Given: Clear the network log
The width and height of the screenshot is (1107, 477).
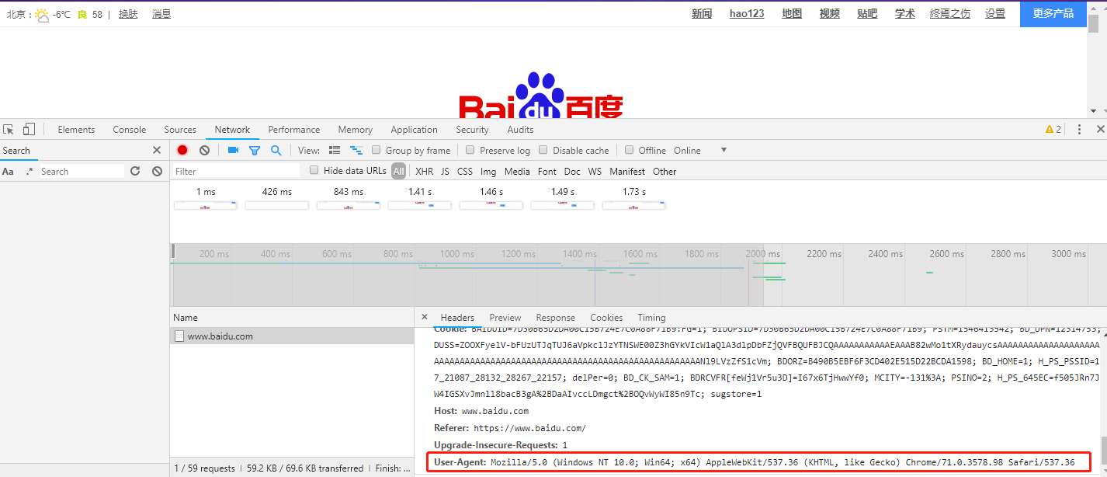Looking at the screenshot, I should tap(204, 151).
